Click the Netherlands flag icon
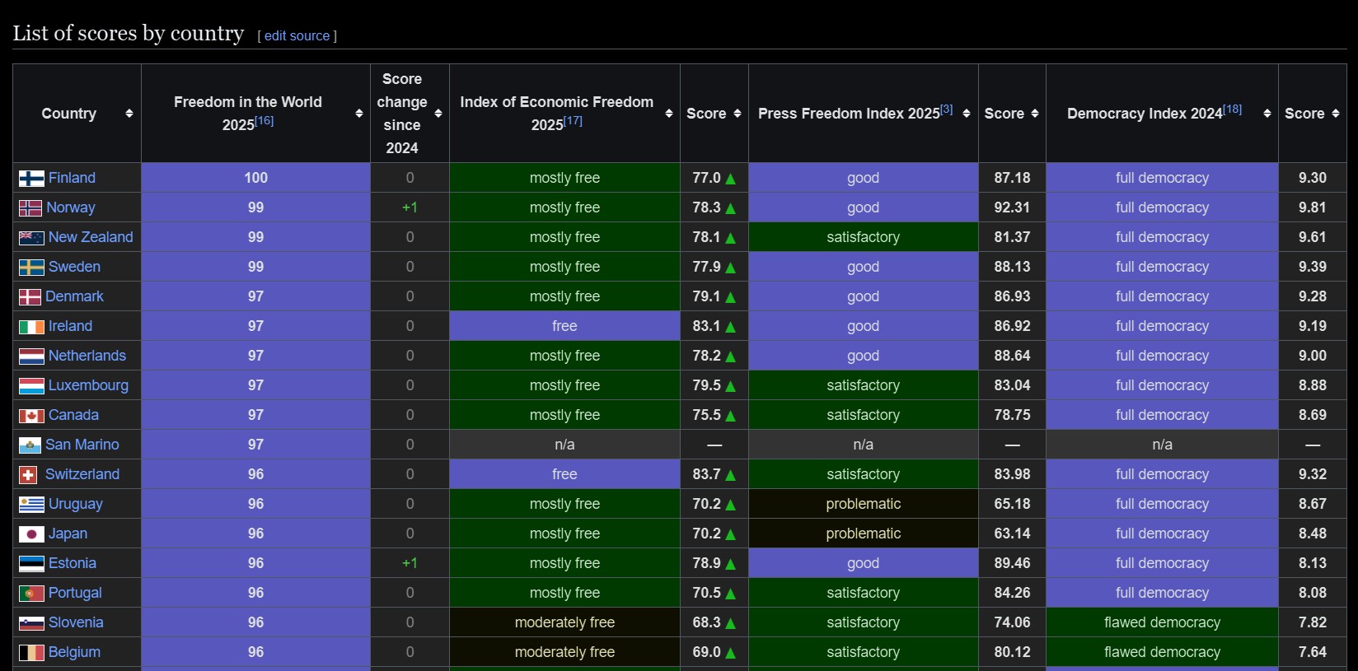 31,356
